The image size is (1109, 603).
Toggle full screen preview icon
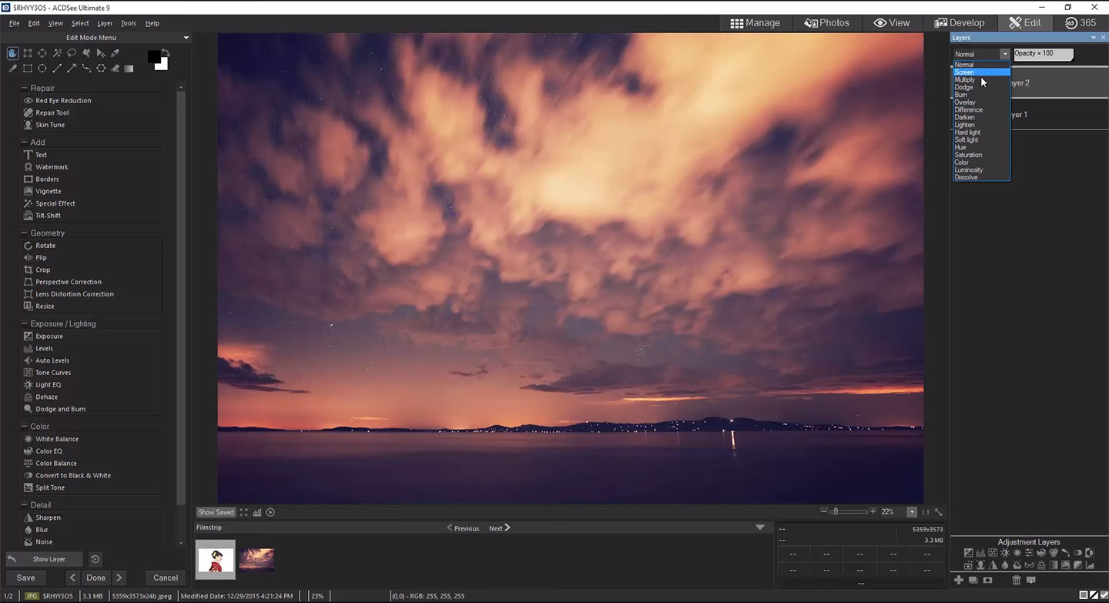(x=244, y=512)
